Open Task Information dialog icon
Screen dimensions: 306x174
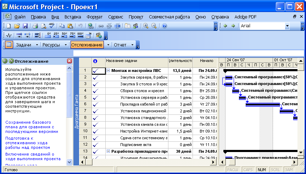click(x=128, y=26)
